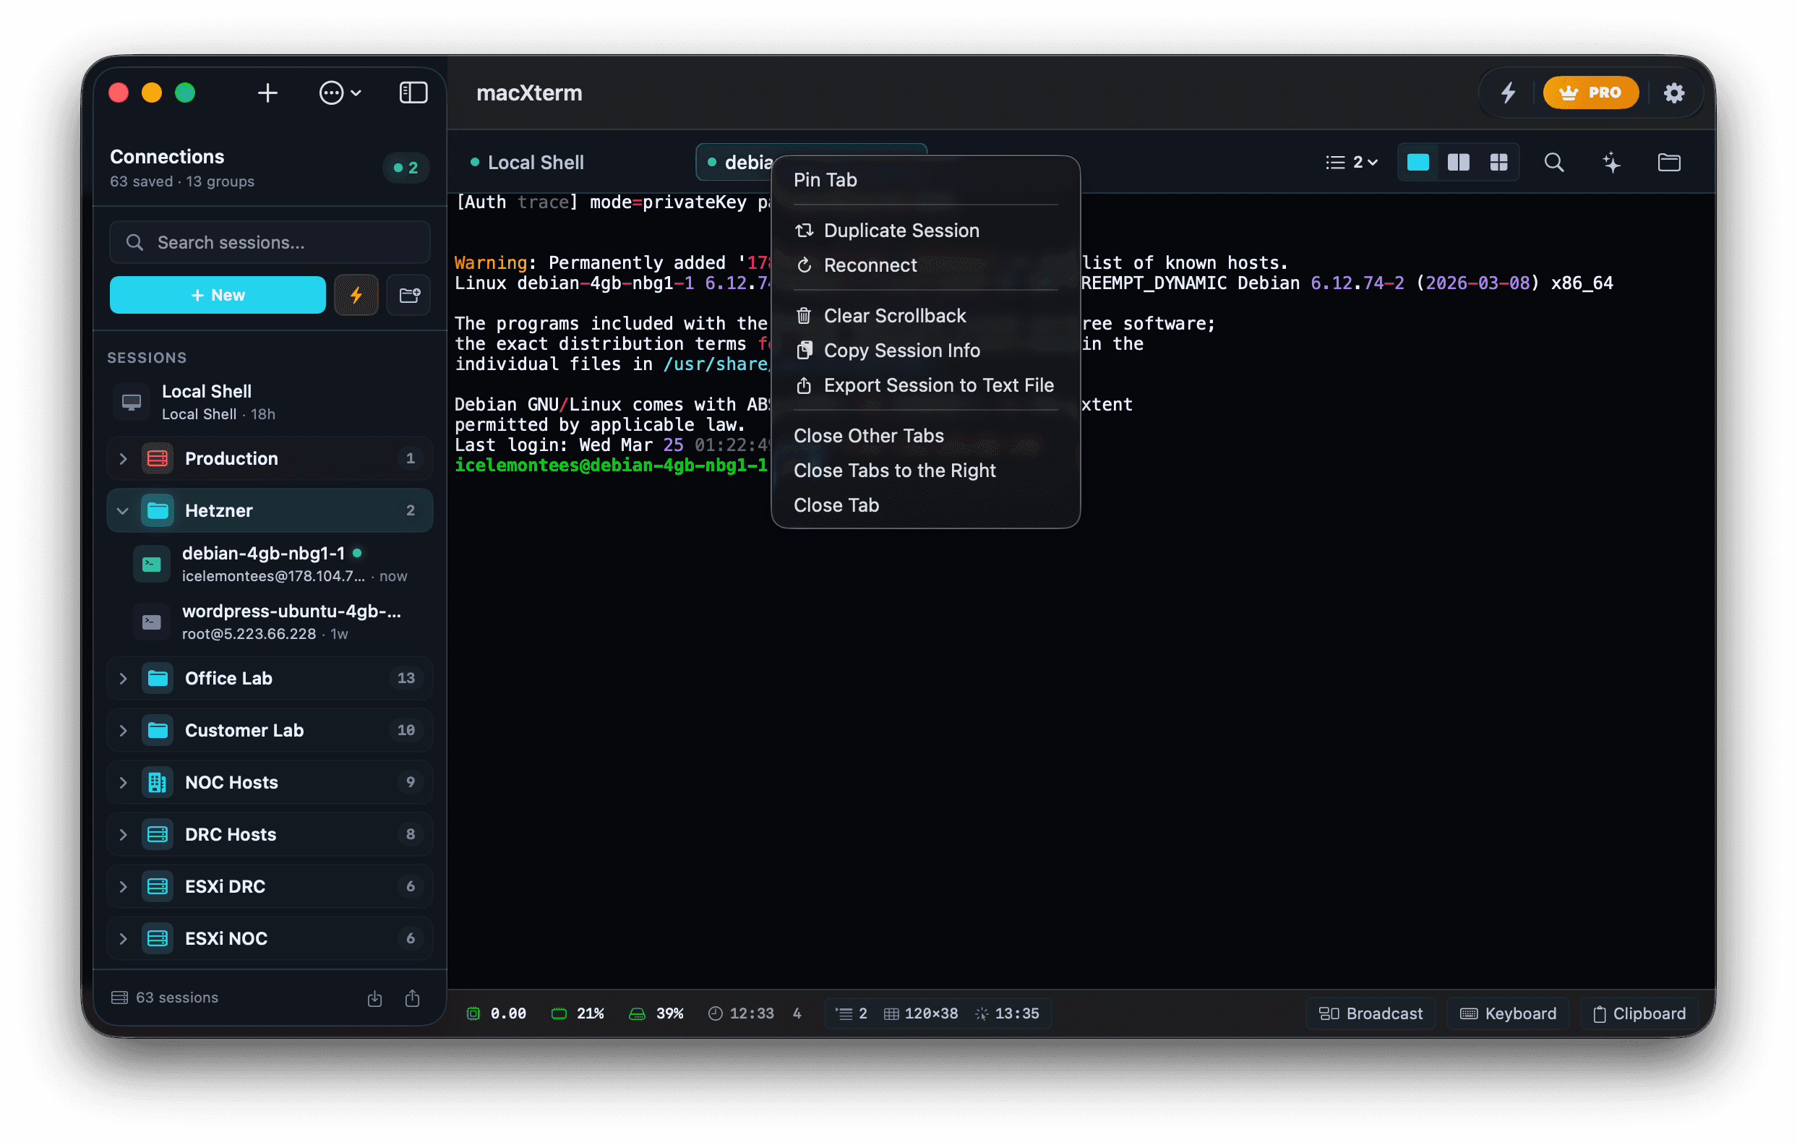Click the Connections header title
This screenshot has width=1797, height=1145.
pyautogui.click(x=167, y=157)
